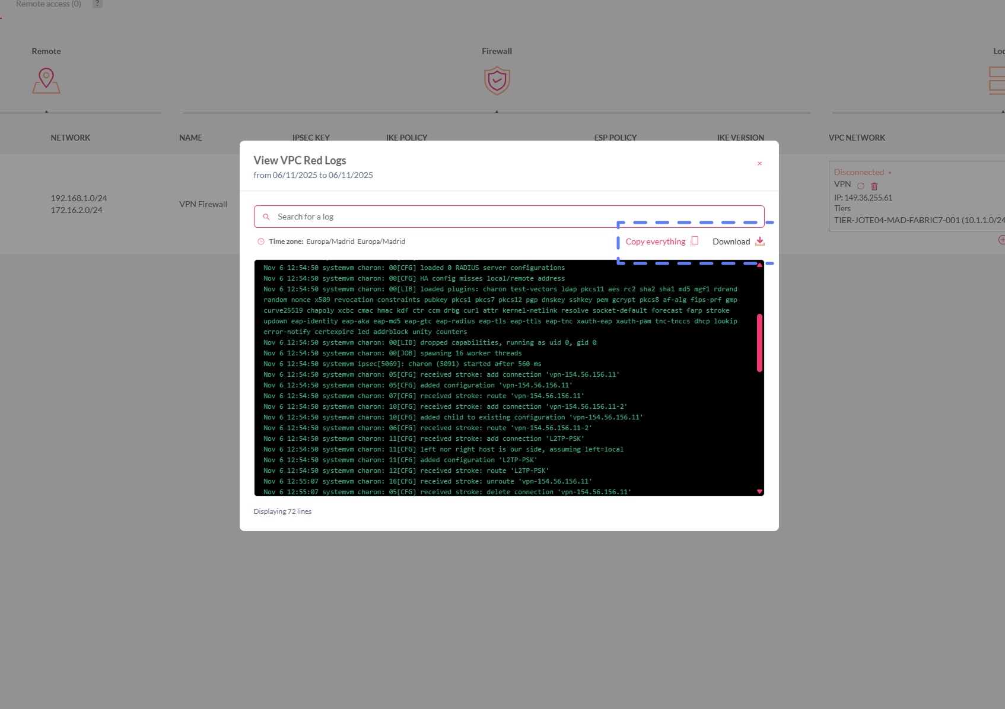Click the NETWORK column header
Screen dimensions: 1005x709
pos(71,138)
